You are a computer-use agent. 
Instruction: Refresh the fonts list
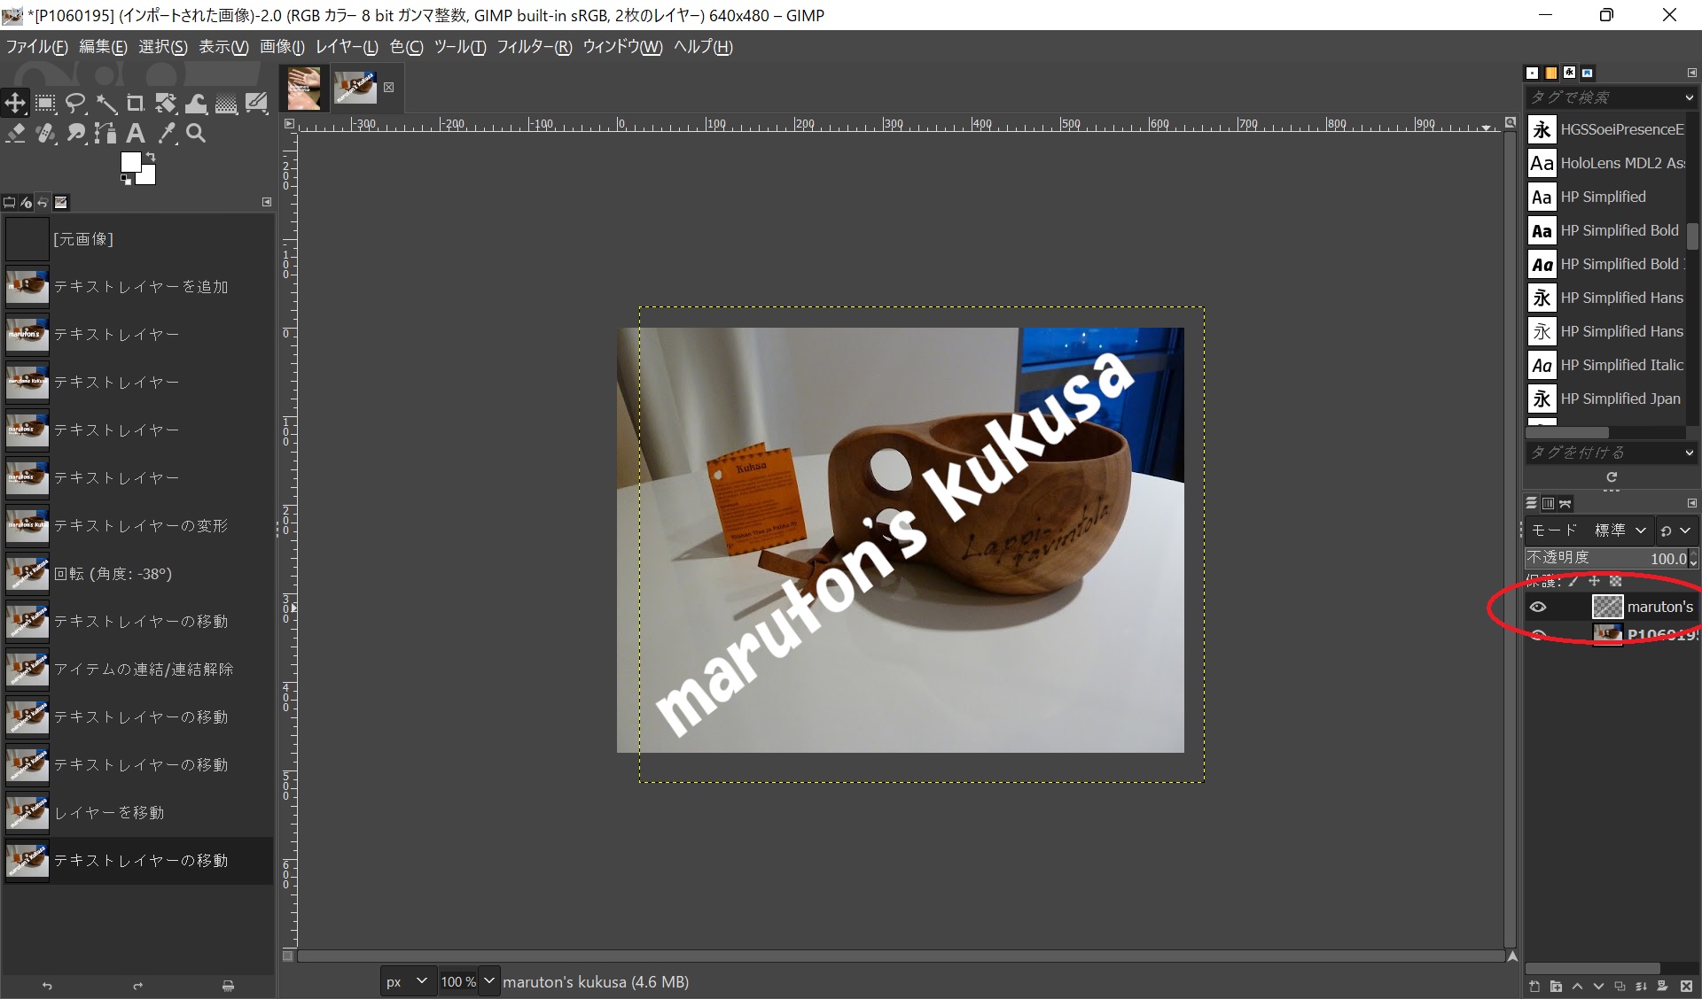[1612, 476]
